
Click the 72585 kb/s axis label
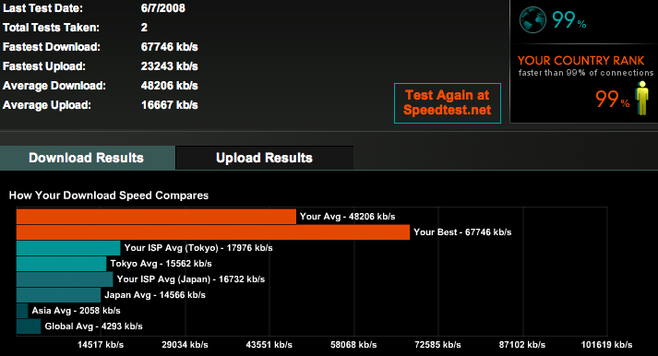point(437,345)
